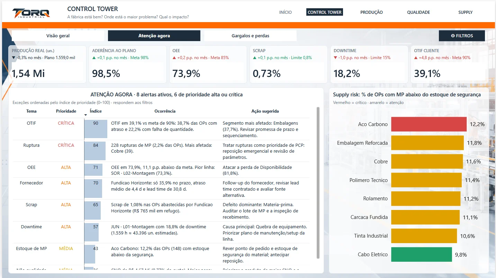Select the Atenção agora tab
This screenshot has width=496, height=278.
pyautogui.click(x=154, y=36)
